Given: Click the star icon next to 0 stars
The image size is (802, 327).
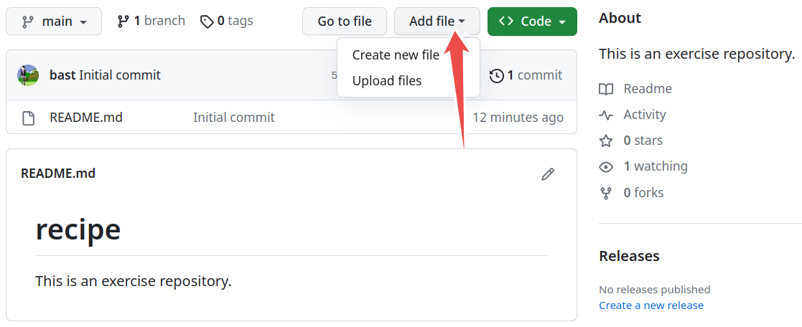Looking at the screenshot, I should click(x=606, y=141).
